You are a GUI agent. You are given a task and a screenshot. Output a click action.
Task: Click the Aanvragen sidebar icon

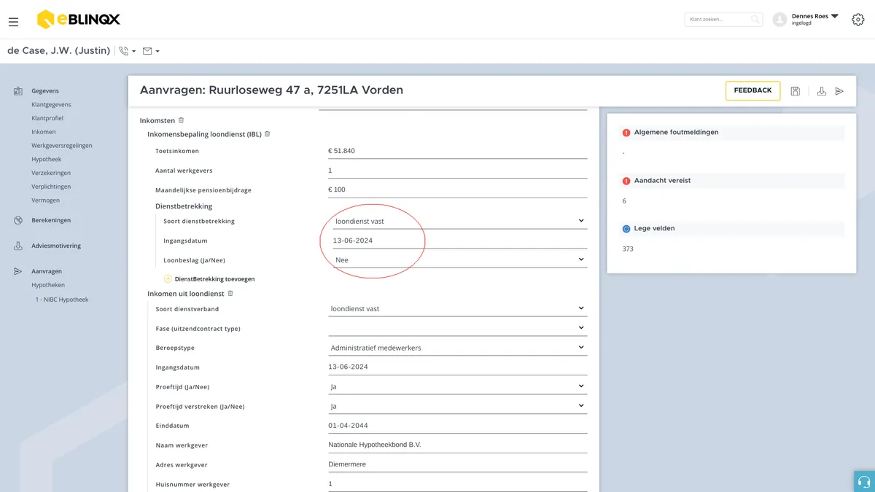click(18, 271)
